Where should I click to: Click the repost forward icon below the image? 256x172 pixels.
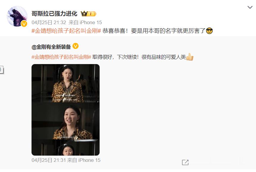pyautogui.click(x=185, y=162)
